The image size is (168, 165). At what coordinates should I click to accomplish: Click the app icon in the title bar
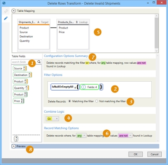point(4,3)
